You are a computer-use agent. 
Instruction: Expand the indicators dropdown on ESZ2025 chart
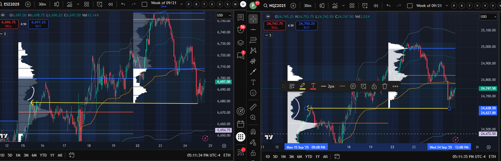tap(78, 4)
